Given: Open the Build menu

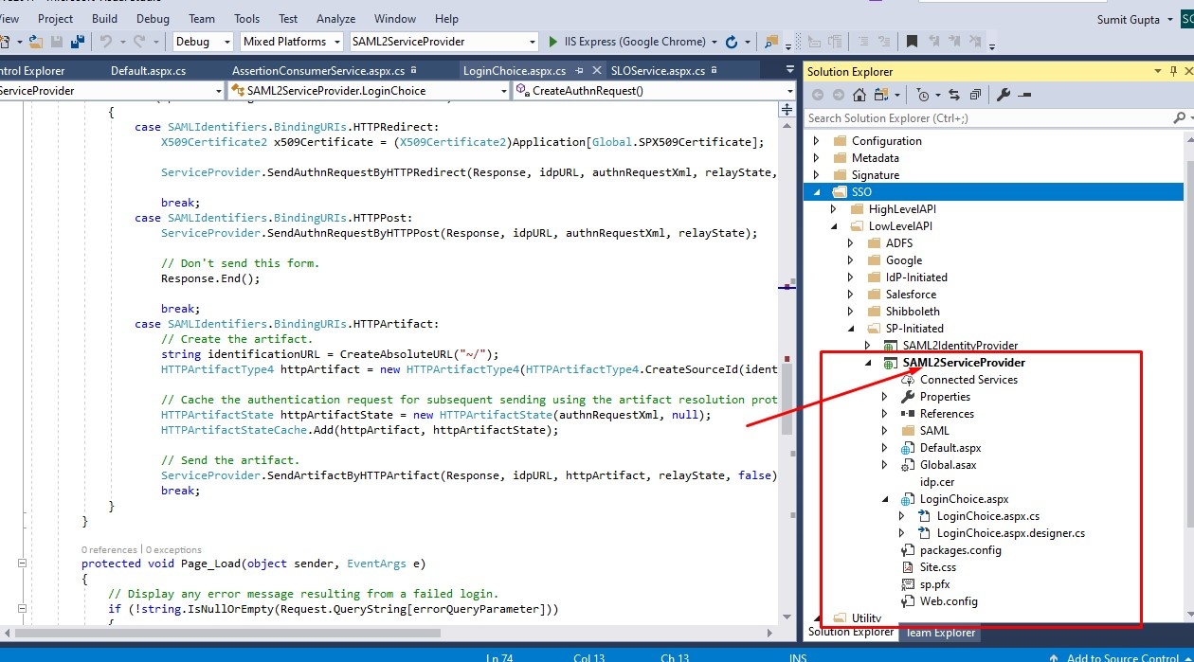Looking at the screenshot, I should pyautogui.click(x=105, y=19).
